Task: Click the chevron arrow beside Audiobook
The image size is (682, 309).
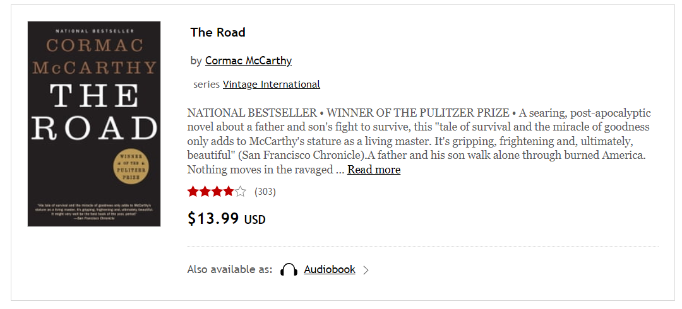Action: click(x=366, y=271)
